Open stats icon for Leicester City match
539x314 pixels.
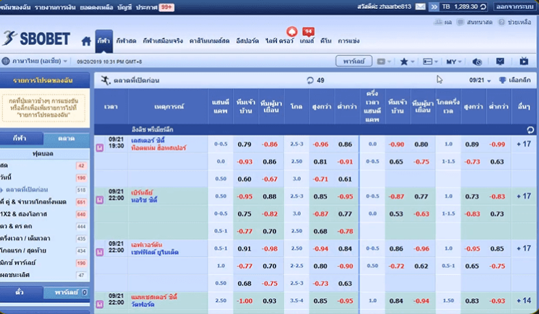100,147
